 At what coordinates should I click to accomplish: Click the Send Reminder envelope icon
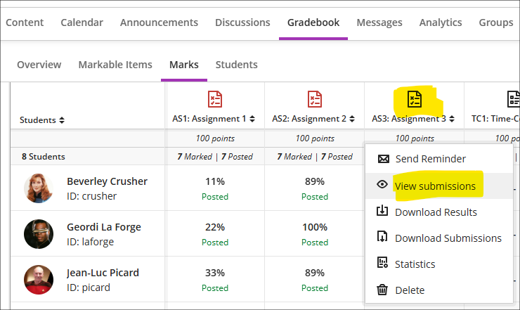(383, 159)
